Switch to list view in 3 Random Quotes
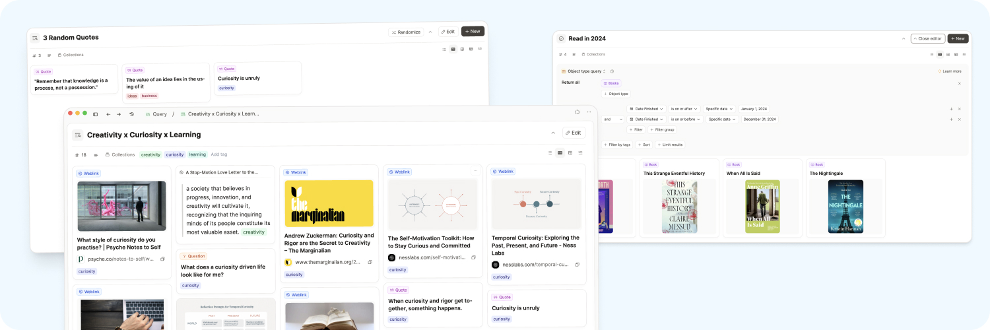This screenshot has width=990, height=330. point(444,49)
